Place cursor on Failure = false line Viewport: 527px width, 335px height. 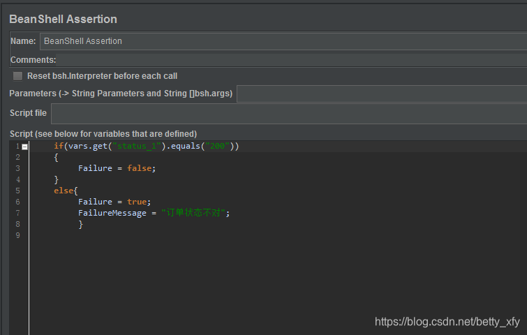click(117, 168)
